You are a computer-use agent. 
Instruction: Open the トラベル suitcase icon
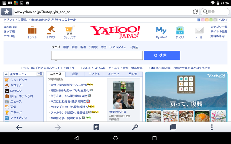point(32,32)
